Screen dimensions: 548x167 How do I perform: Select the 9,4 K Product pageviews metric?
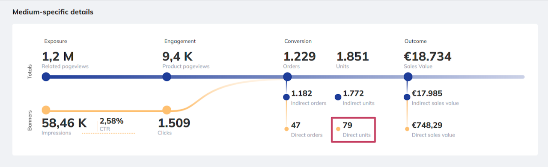(x=186, y=60)
